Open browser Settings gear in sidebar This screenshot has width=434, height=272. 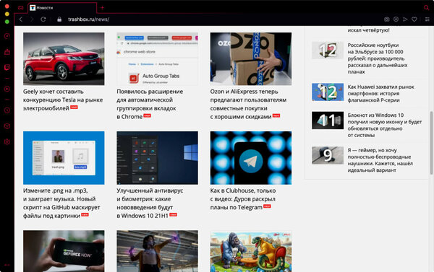[7, 141]
